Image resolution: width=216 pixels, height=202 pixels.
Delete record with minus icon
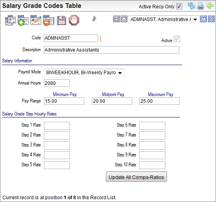click(x=49, y=20)
